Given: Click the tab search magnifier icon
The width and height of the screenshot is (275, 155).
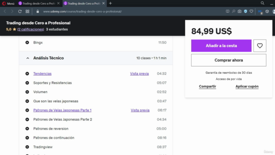Looking at the screenshot, I should [x=263, y=3].
